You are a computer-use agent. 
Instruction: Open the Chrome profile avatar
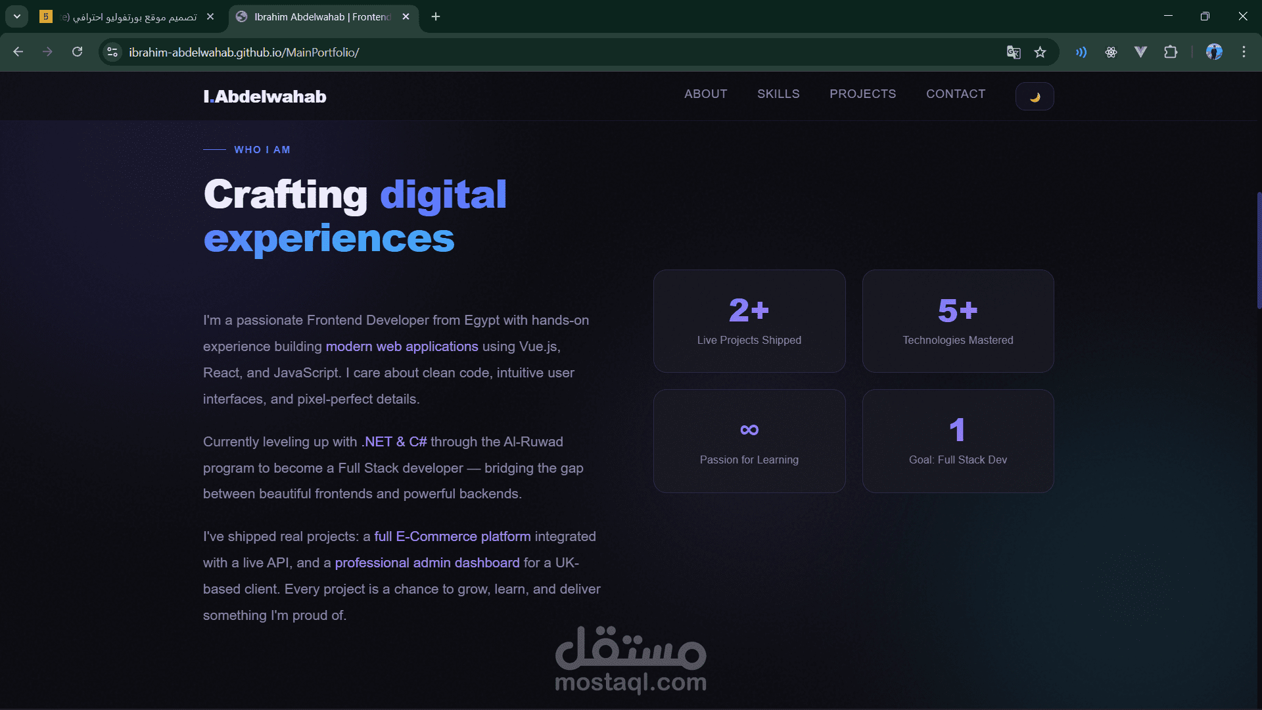click(1213, 53)
